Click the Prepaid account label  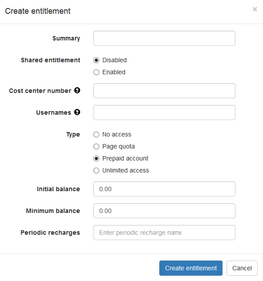point(125,158)
